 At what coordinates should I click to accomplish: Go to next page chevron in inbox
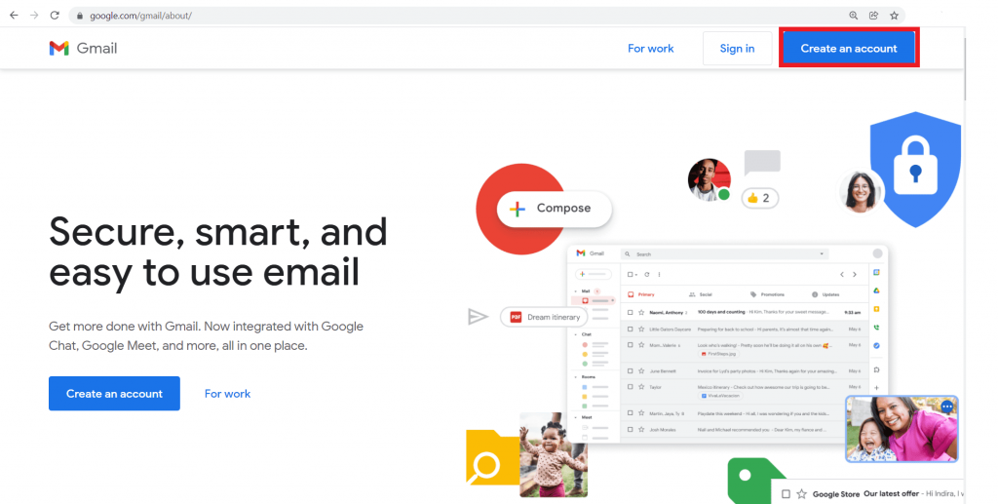click(855, 274)
